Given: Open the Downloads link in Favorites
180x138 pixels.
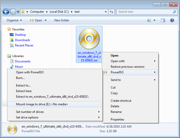Looking at the screenshot, I should pyautogui.click(x=22, y=40).
